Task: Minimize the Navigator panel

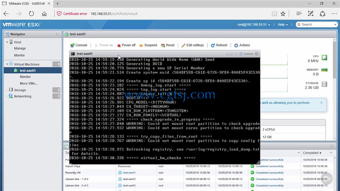Action: tap(57, 34)
